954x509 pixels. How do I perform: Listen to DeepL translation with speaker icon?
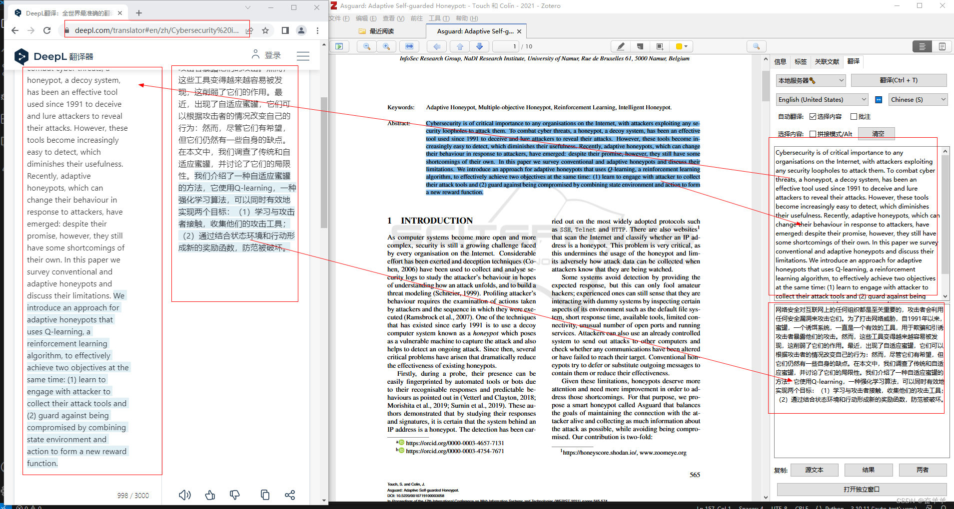click(x=184, y=495)
